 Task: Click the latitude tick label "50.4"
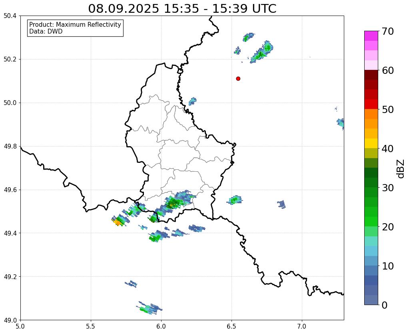(x=10, y=16)
